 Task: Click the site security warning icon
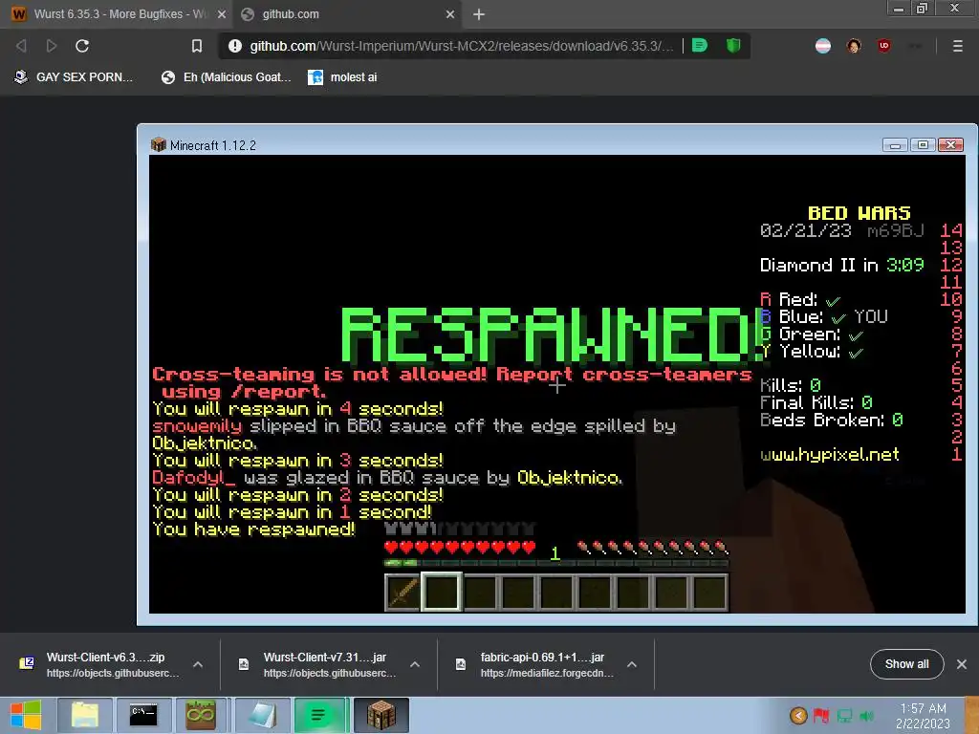coord(235,46)
